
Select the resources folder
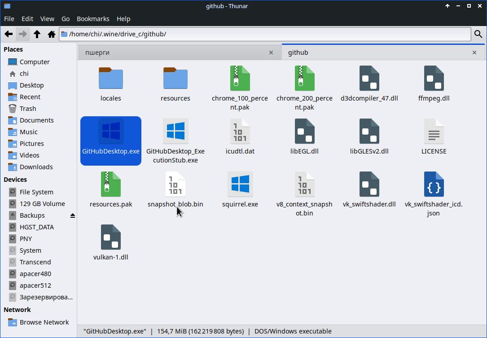175,84
